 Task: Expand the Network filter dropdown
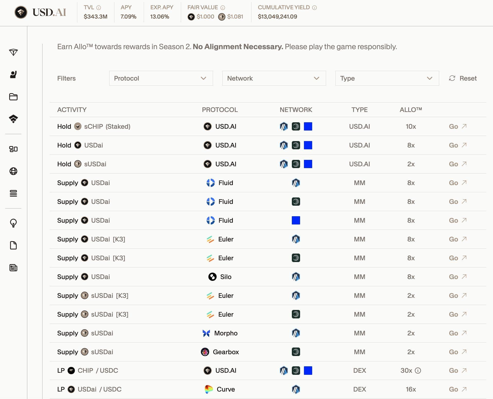click(x=274, y=78)
